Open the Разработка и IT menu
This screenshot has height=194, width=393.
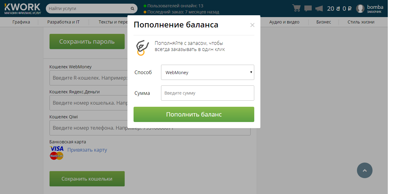[x=63, y=22]
